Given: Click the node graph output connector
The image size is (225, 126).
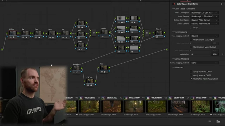Looking at the screenshot, I should click(167, 49).
